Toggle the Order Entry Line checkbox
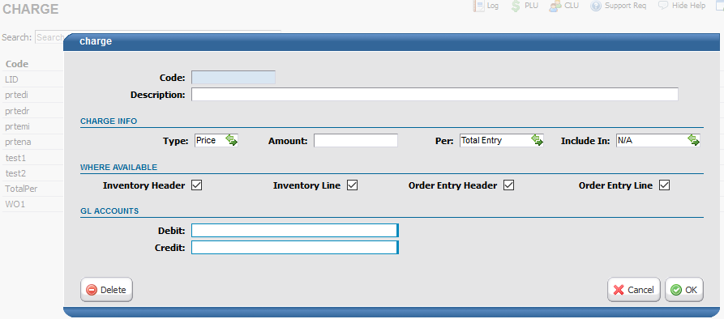Screen dimensions: 724x319 (665, 185)
